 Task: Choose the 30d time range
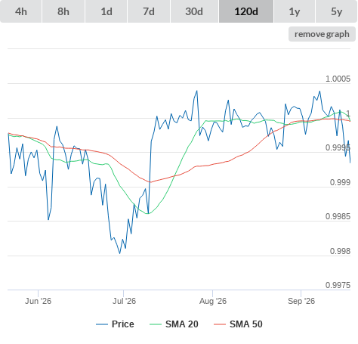coord(194,11)
